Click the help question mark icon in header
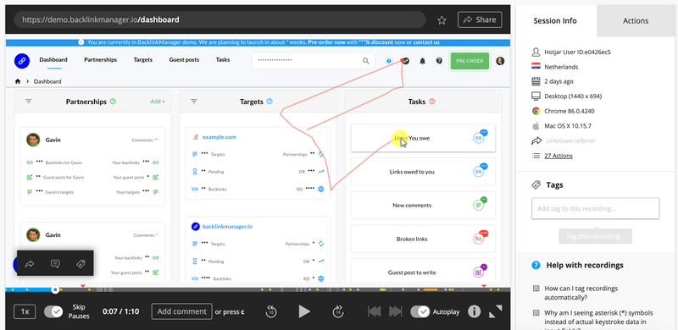The height and width of the screenshot is (330, 678). click(x=439, y=61)
